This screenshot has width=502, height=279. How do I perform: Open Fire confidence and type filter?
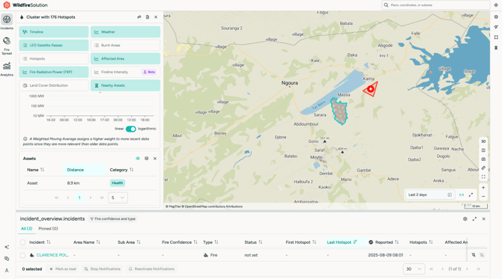point(112,219)
